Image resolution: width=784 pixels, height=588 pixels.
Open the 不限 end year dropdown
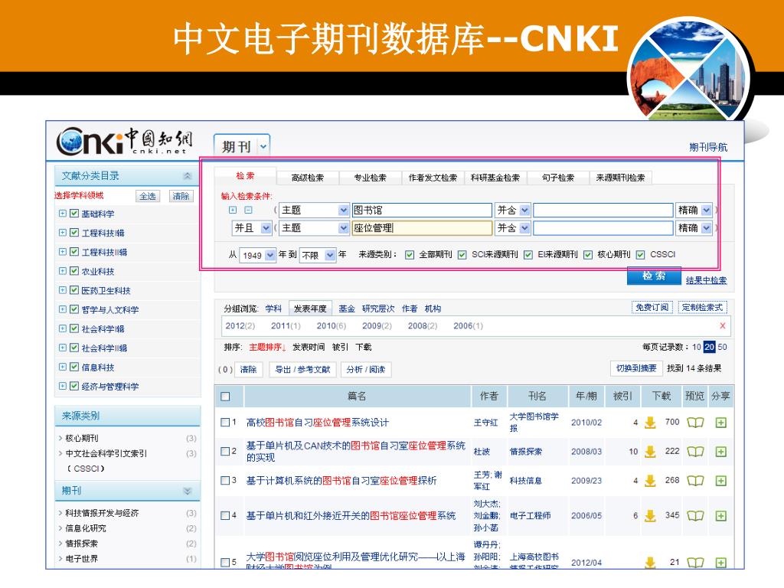[x=330, y=255]
